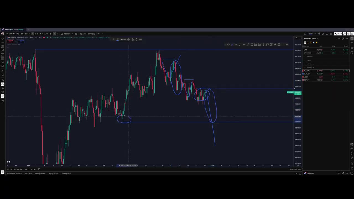
Task: Open the indicator templates grid icon
Action: (x=76, y=34)
